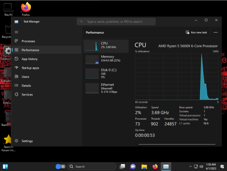Click the Settings gear icon
The image size is (227, 171).
[x=16, y=141]
